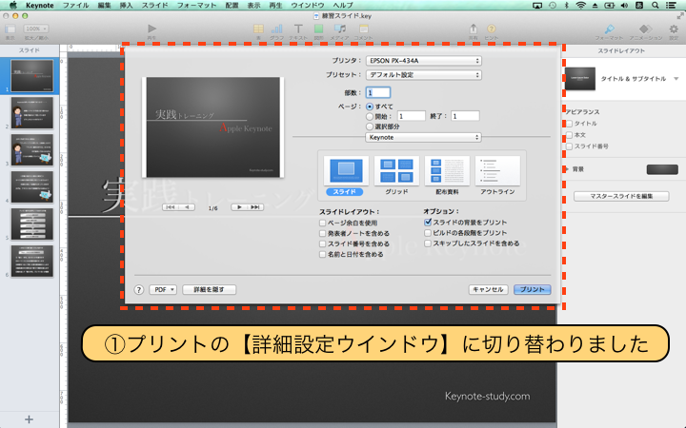Click the キャンセル button
The width and height of the screenshot is (686, 428).
click(x=488, y=289)
